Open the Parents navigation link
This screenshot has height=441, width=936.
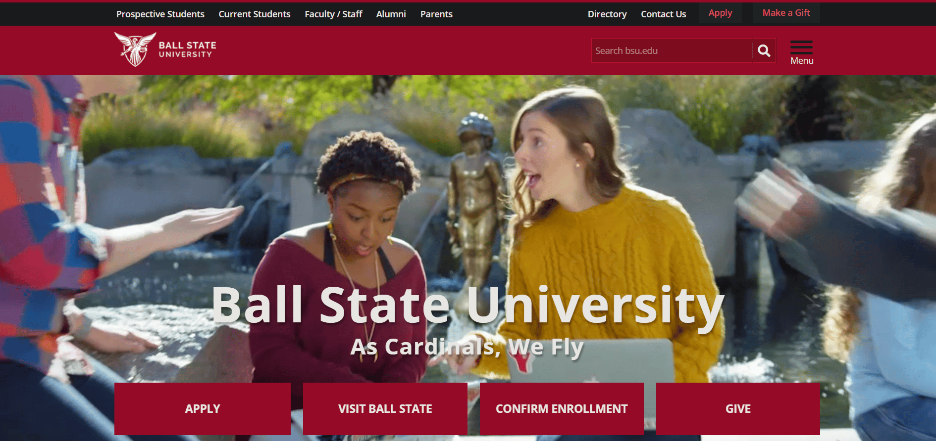[x=436, y=14]
